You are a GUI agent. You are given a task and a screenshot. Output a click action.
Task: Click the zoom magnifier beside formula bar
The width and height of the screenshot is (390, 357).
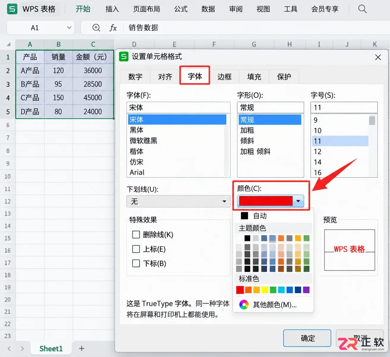coord(96,28)
